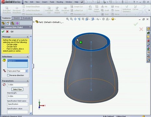Click the Undo arrow icon
151x117 pixels.
click(110, 2)
